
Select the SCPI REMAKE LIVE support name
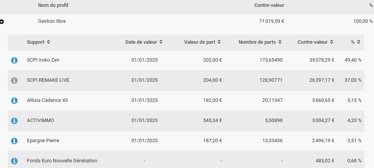48,80
